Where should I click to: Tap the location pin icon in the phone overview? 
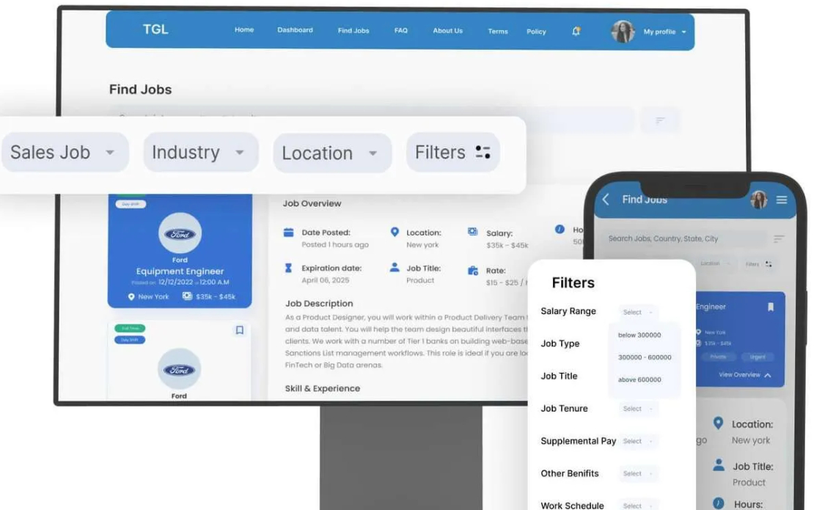point(718,423)
